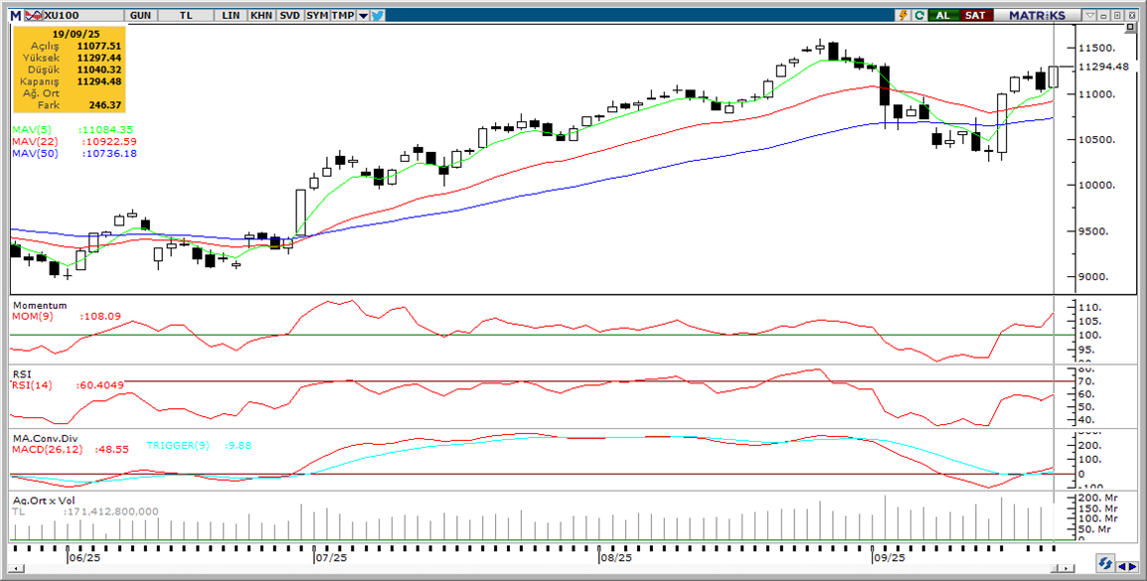The height and width of the screenshot is (581, 1147).
Task: Toggle the KHN channel option
Action: 260,16
